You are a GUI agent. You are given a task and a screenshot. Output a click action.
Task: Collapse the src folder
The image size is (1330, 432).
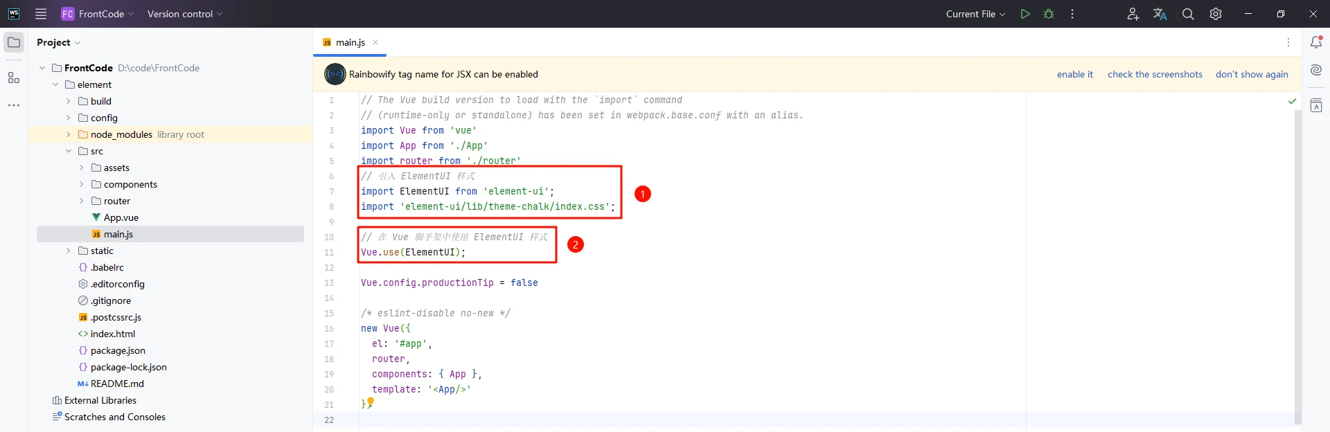pos(68,151)
